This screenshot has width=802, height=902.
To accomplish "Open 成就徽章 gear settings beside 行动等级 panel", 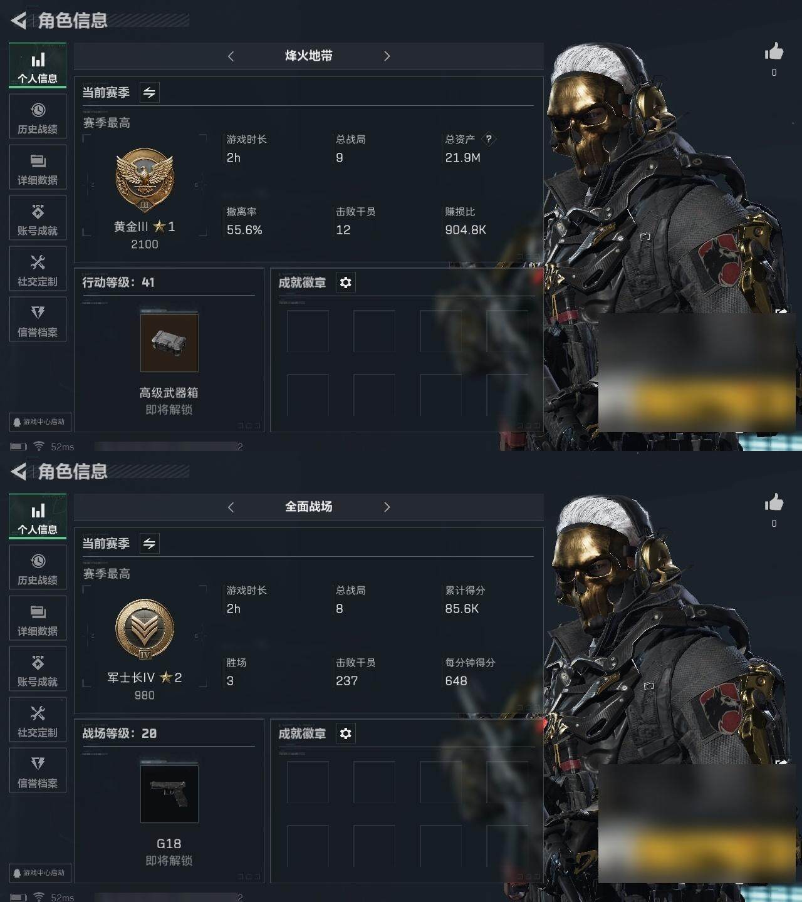I will pos(345,283).
